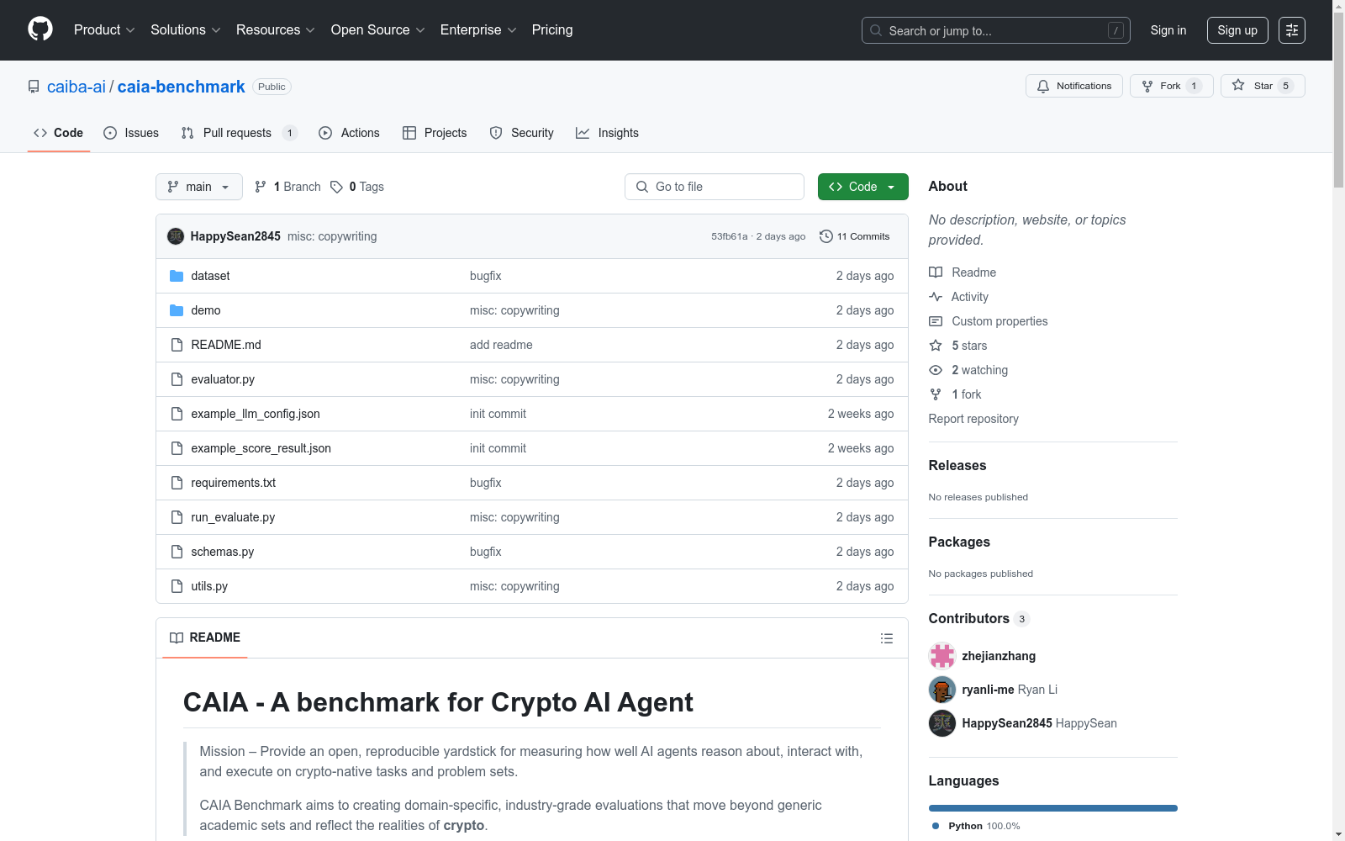Click the Activity pulse icon
The image size is (1345, 841).
pyautogui.click(x=936, y=297)
